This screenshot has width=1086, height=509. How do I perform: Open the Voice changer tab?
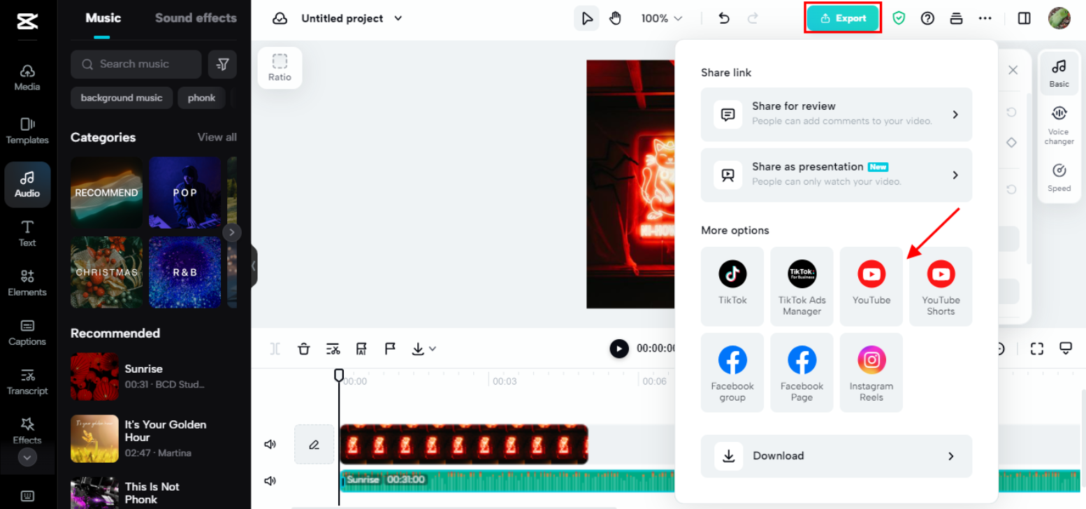coord(1059,127)
